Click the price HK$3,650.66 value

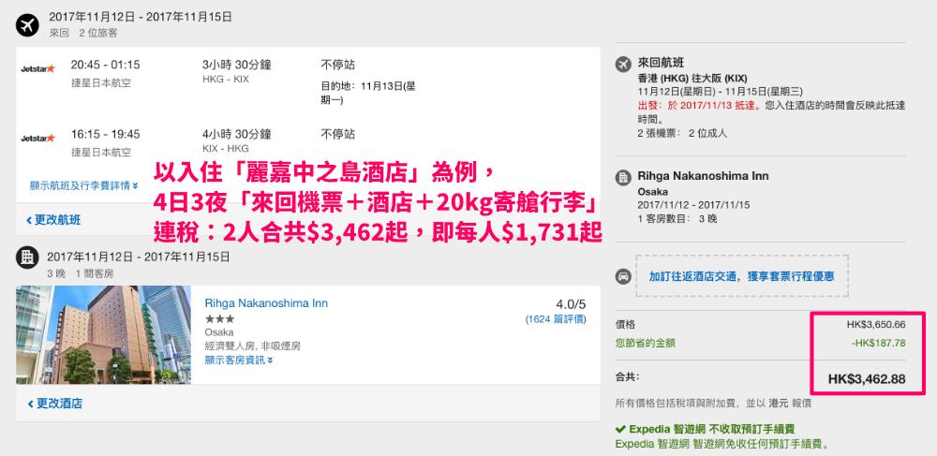coord(876,325)
